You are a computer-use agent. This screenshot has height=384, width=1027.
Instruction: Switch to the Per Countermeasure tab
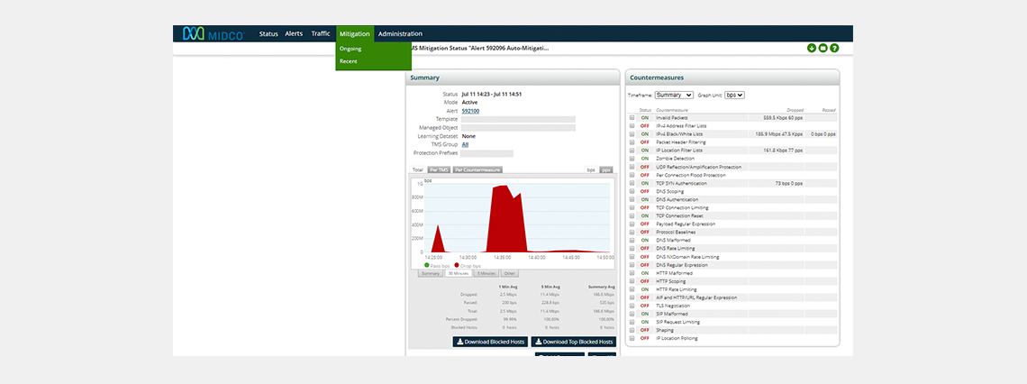477,169
